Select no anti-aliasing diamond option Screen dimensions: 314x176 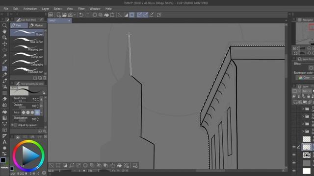point(24,112)
